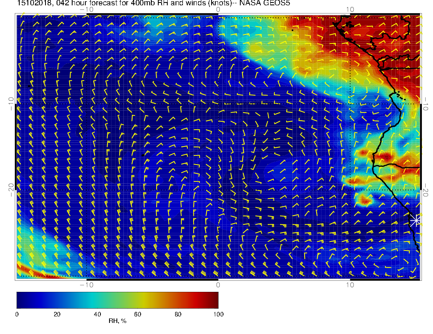
Task: Click the bottom axis longitude label "-10"
Action: pyautogui.click(x=87, y=285)
